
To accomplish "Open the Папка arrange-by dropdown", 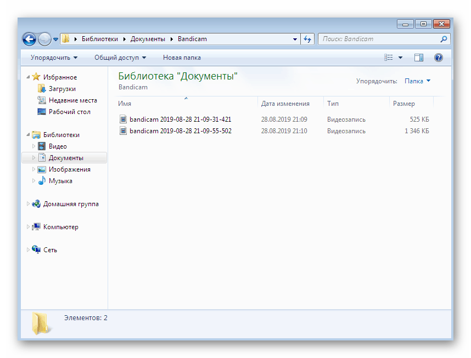I will point(417,81).
